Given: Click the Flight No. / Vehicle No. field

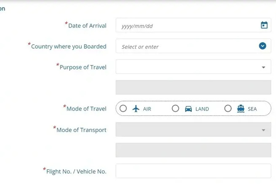Looking at the screenshot, I should point(193,171).
